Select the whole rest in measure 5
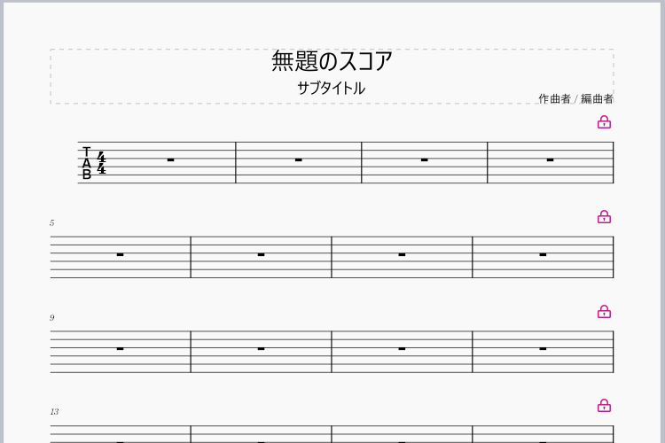Image resolution: width=665 pixels, height=443 pixels. tap(121, 254)
